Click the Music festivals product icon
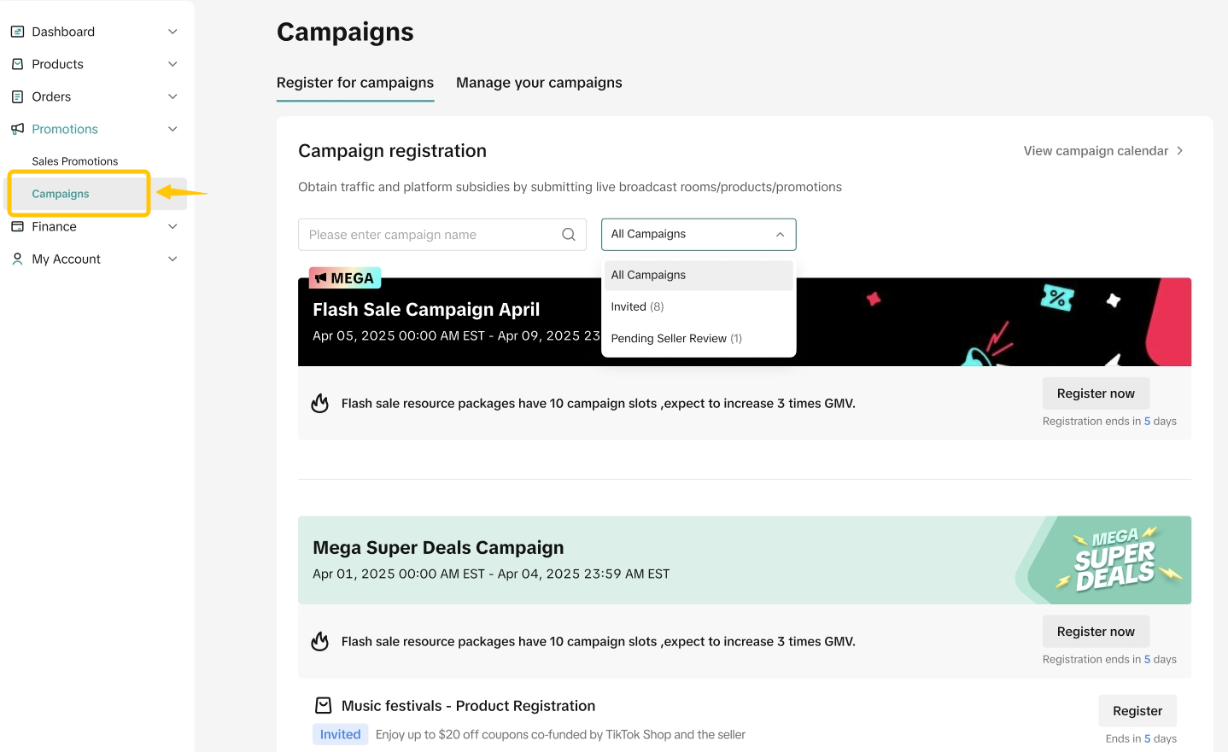Image resolution: width=1228 pixels, height=752 pixels. 324,706
